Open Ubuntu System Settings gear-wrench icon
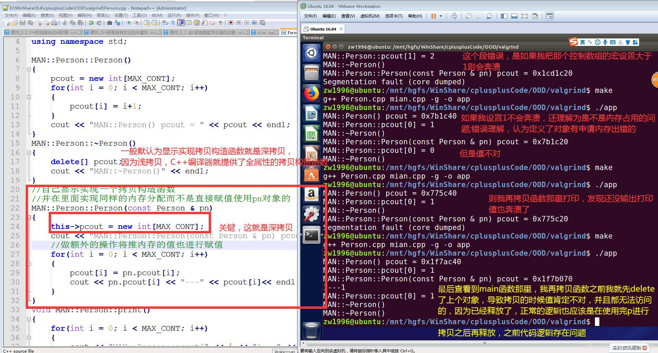This screenshot has height=353, width=658. pos(311,214)
